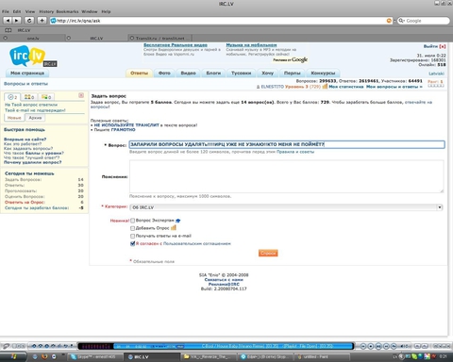Click the poll chart icon beside Добавить Опрос
Viewport: 453px width, 362px height.
[174, 228]
